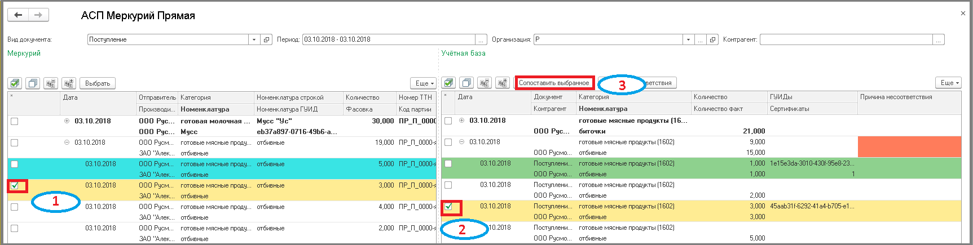Go back with the left arrow button
The width and height of the screenshot is (973, 245).
coord(17,15)
